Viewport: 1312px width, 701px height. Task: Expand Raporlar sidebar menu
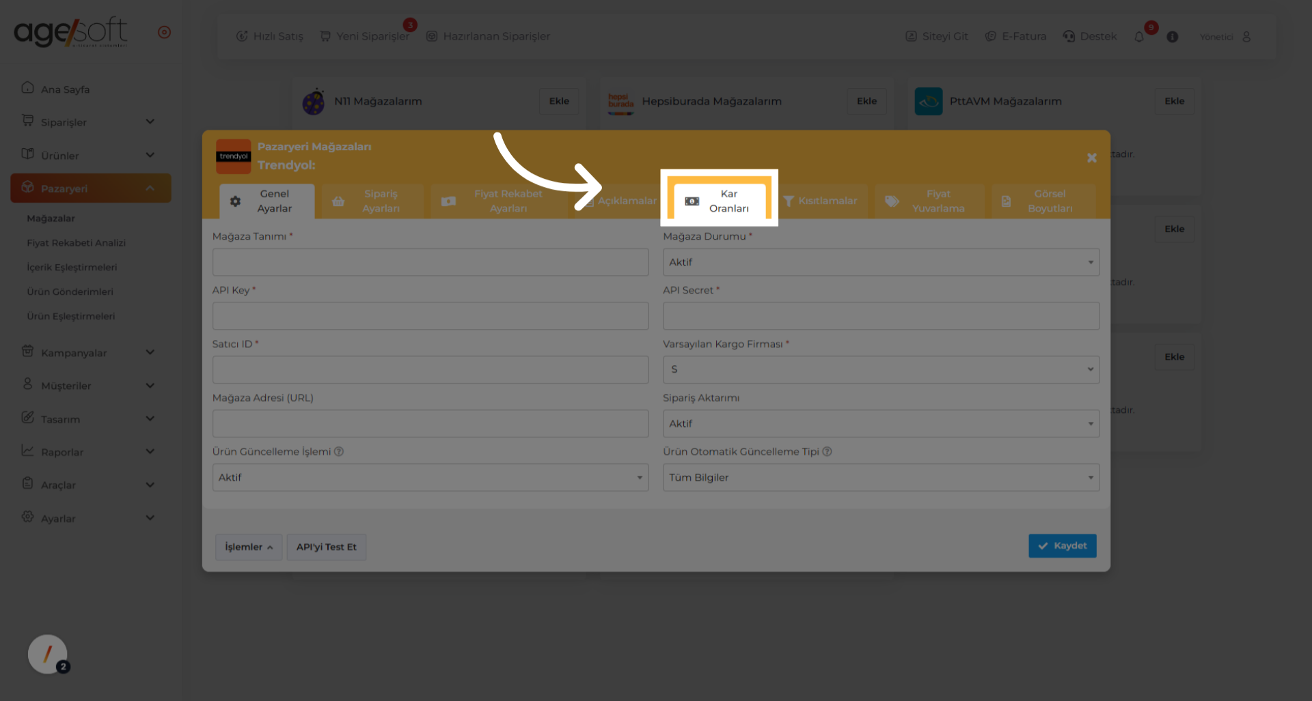click(90, 451)
